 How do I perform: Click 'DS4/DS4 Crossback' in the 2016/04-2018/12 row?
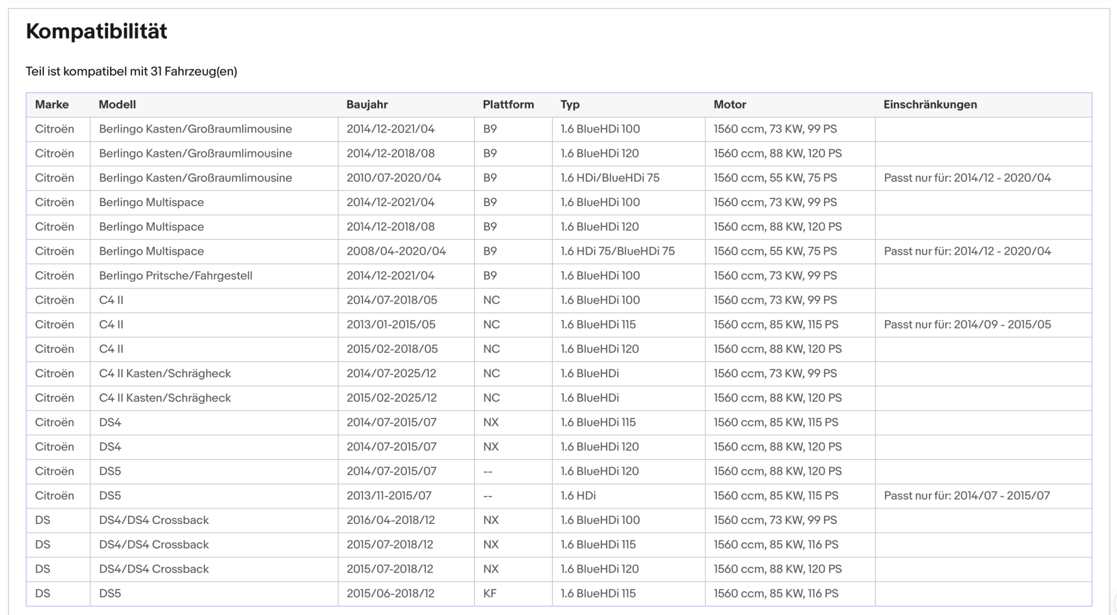[154, 520]
